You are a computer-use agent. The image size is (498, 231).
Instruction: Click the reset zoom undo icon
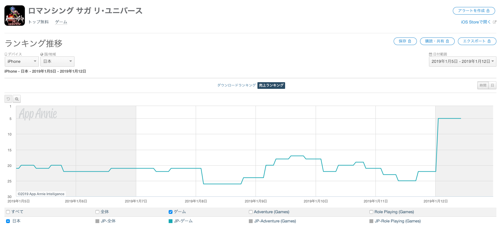tap(9, 99)
